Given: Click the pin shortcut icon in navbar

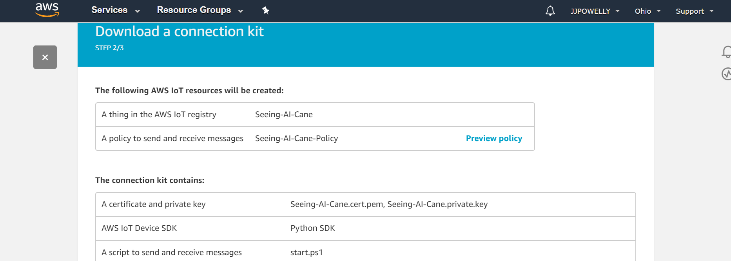Looking at the screenshot, I should pos(266,11).
